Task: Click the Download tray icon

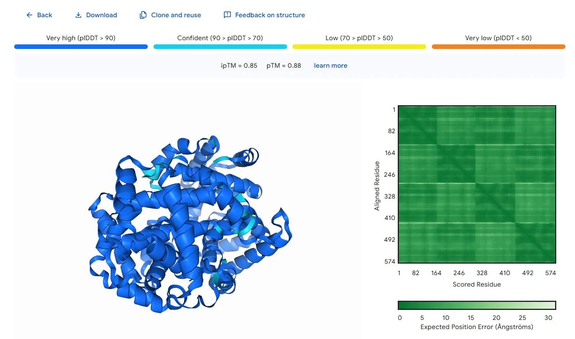Action: point(78,15)
